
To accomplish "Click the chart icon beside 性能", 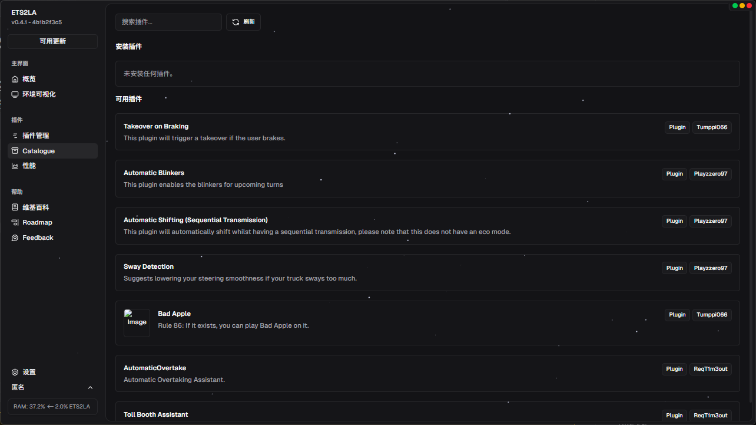I will (15, 166).
